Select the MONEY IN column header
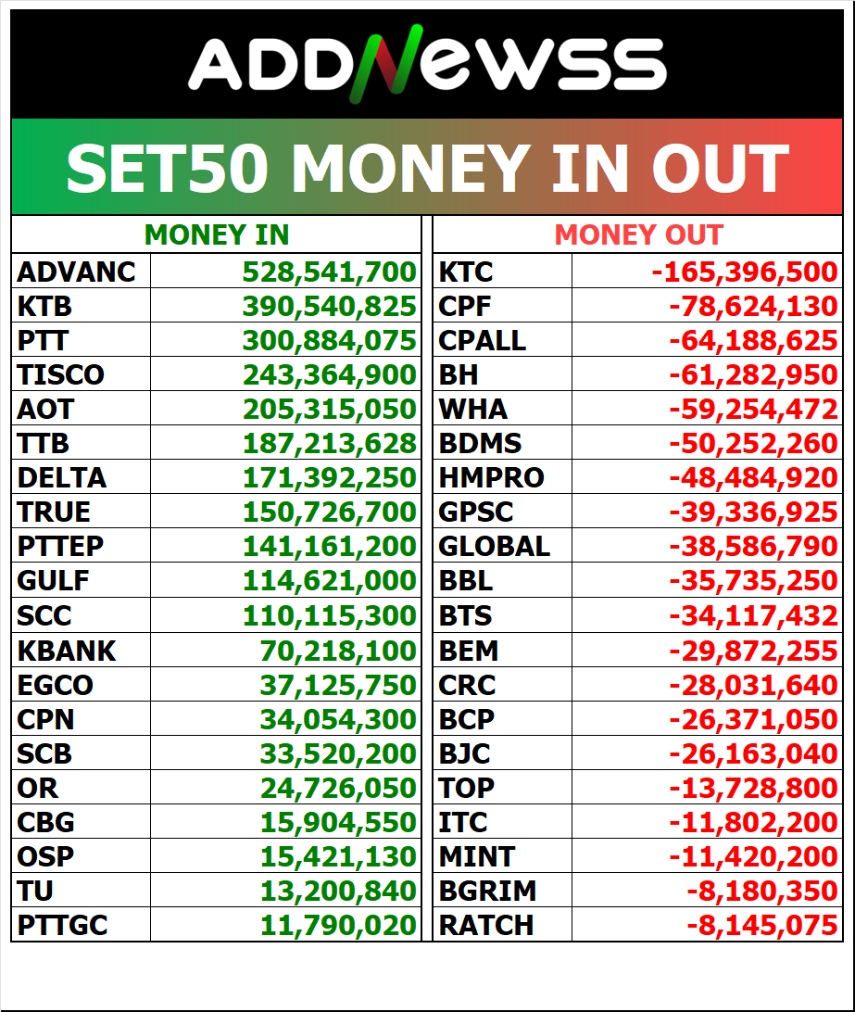The image size is (855, 1012). click(x=217, y=235)
